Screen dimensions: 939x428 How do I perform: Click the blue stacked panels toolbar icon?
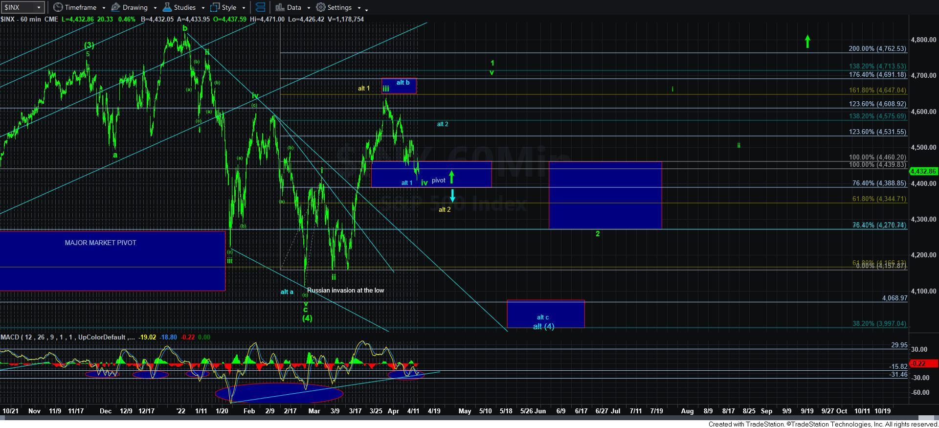click(x=261, y=7)
